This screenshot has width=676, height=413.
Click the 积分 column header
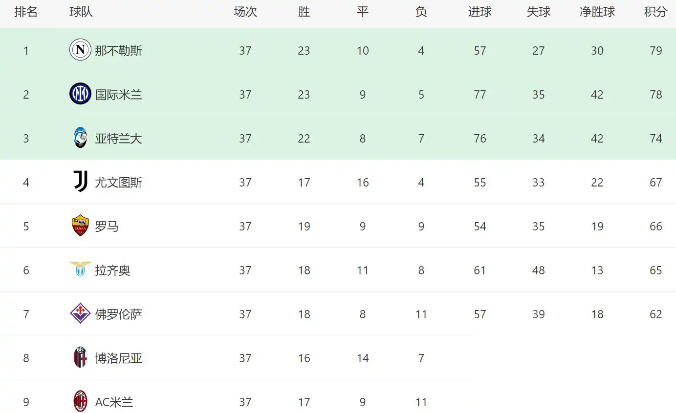tap(655, 12)
